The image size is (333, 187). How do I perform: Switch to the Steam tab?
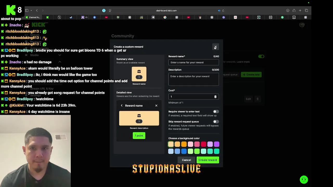point(71,17)
